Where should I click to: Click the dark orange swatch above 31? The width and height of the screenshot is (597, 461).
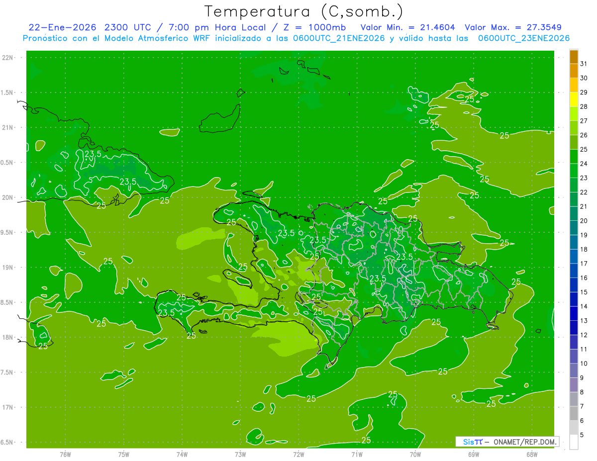[x=574, y=57]
